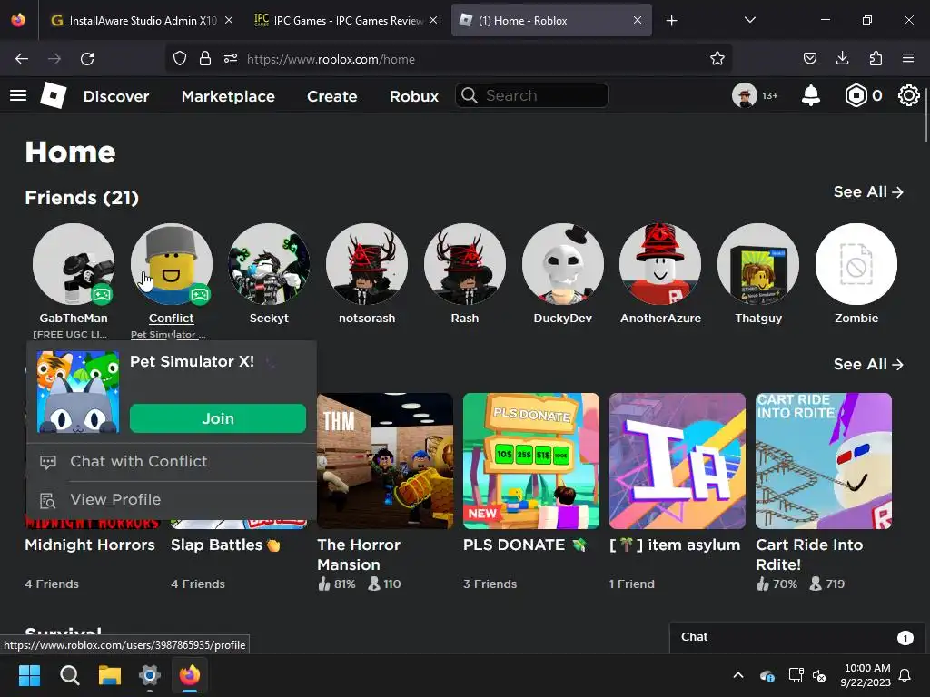Open the Robux menu item
The image size is (930, 697).
pos(414,96)
